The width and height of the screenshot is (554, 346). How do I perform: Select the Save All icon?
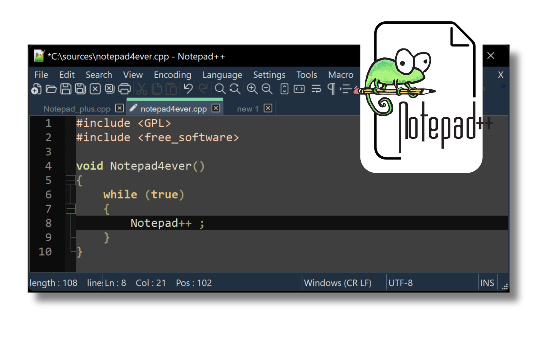pos(81,89)
